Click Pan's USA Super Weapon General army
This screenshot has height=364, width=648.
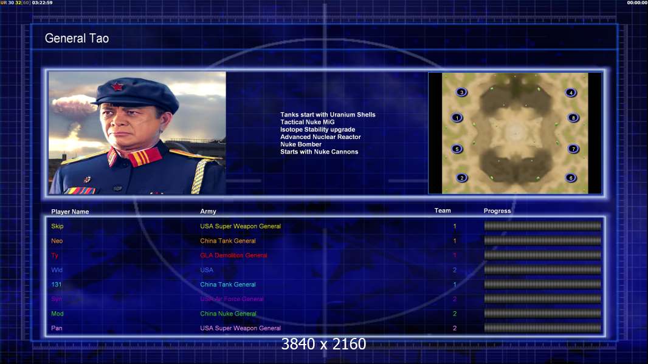pyautogui.click(x=241, y=328)
